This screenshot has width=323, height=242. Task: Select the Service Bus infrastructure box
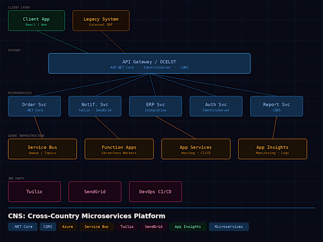pyautogui.click(x=42, y=149)
